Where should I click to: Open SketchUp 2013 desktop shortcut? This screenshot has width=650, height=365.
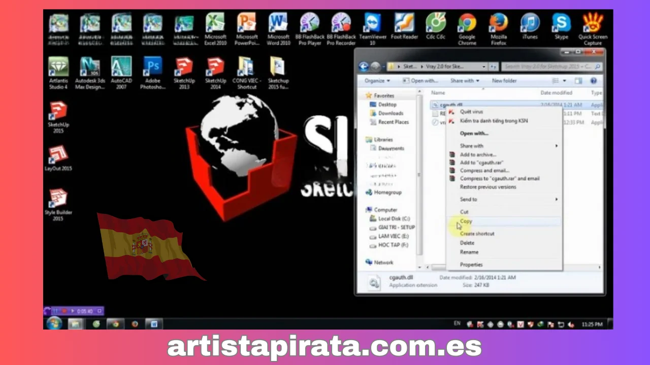coord(184,73)
